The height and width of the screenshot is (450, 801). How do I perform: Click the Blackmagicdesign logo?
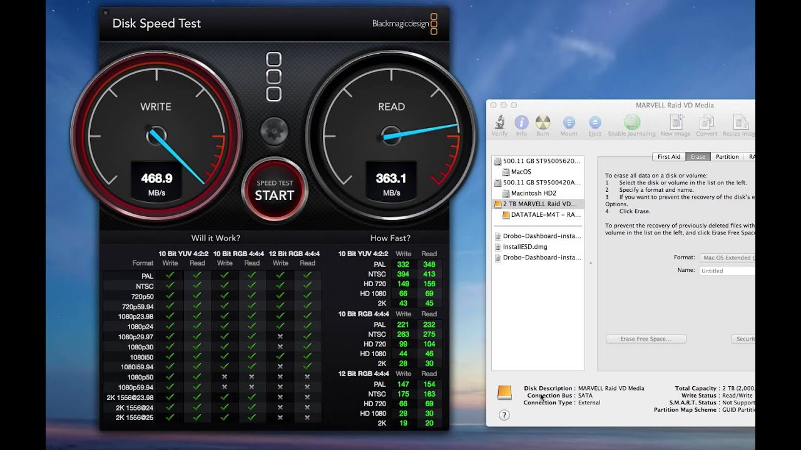tap(404, 24)
